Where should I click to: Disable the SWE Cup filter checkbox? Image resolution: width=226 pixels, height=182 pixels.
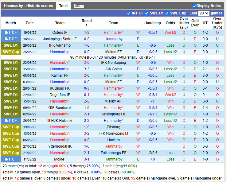pyautogui.click(x=167, y=13)
